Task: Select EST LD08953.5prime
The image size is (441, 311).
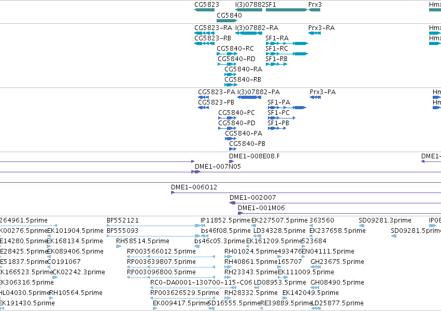Action: tap(257, 288)
